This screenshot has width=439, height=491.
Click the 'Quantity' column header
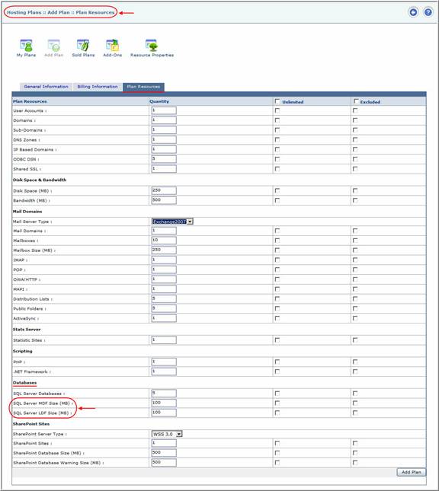click(159, 101)
